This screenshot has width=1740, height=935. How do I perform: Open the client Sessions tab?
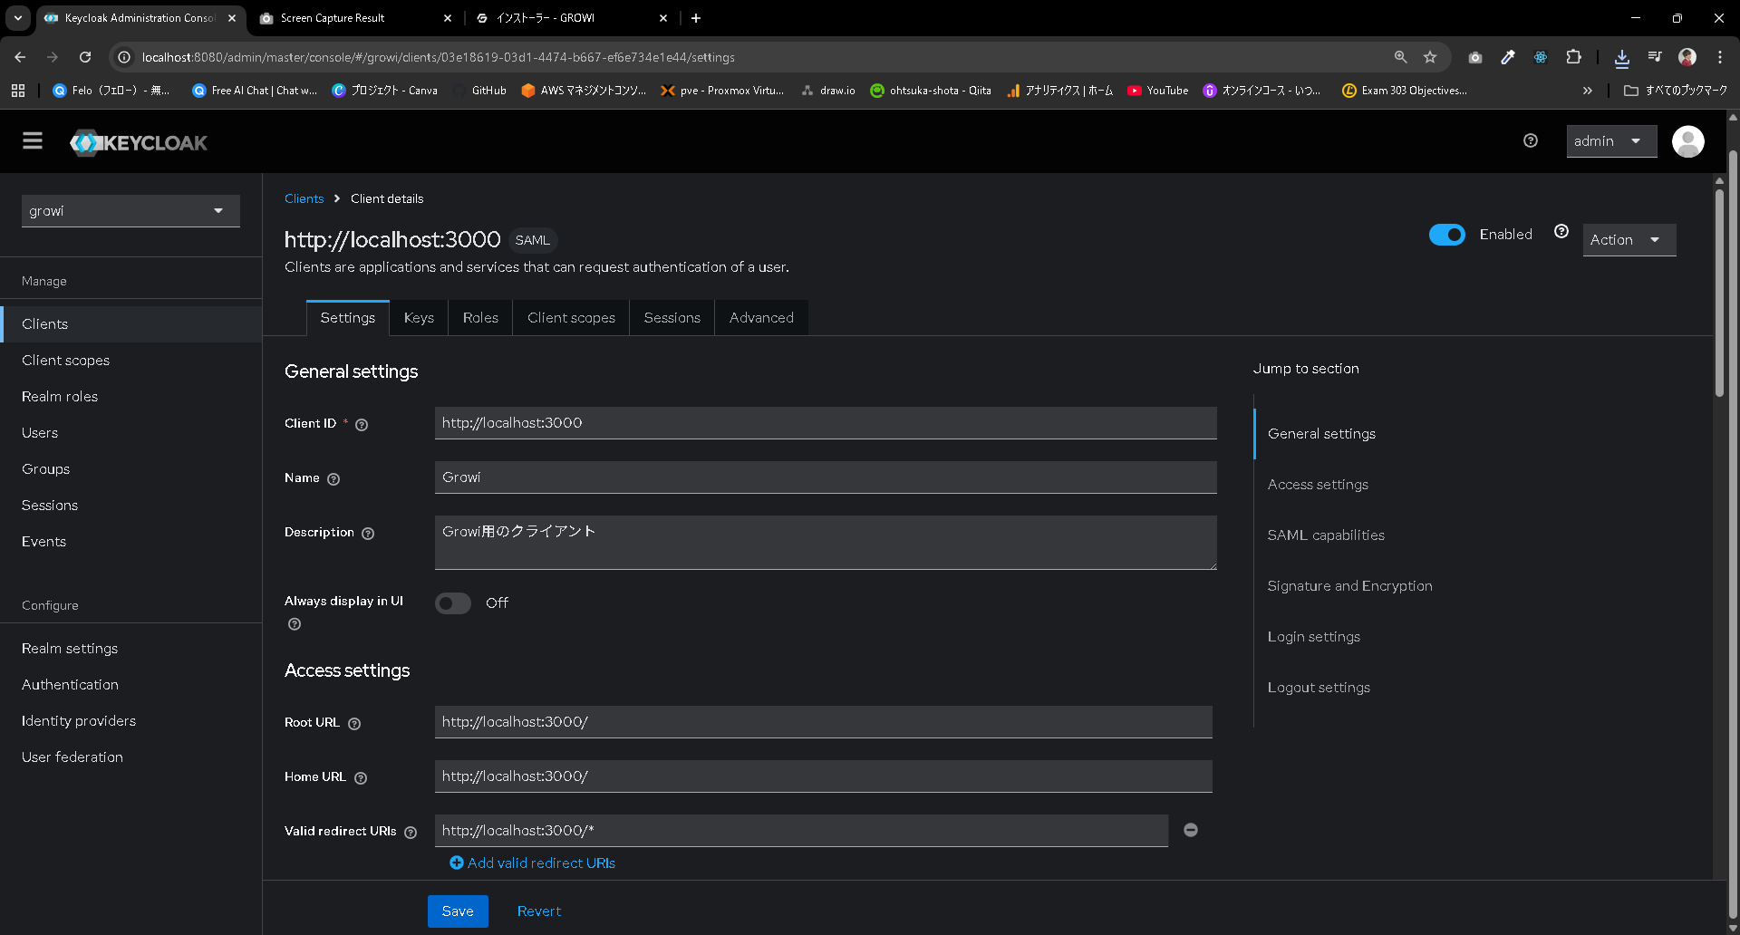(672, 318)
